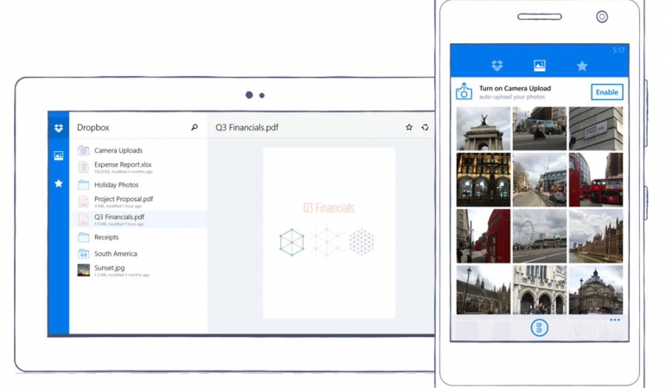
Task: Open the Photos view in tablet sidebar
Action: 58,156
